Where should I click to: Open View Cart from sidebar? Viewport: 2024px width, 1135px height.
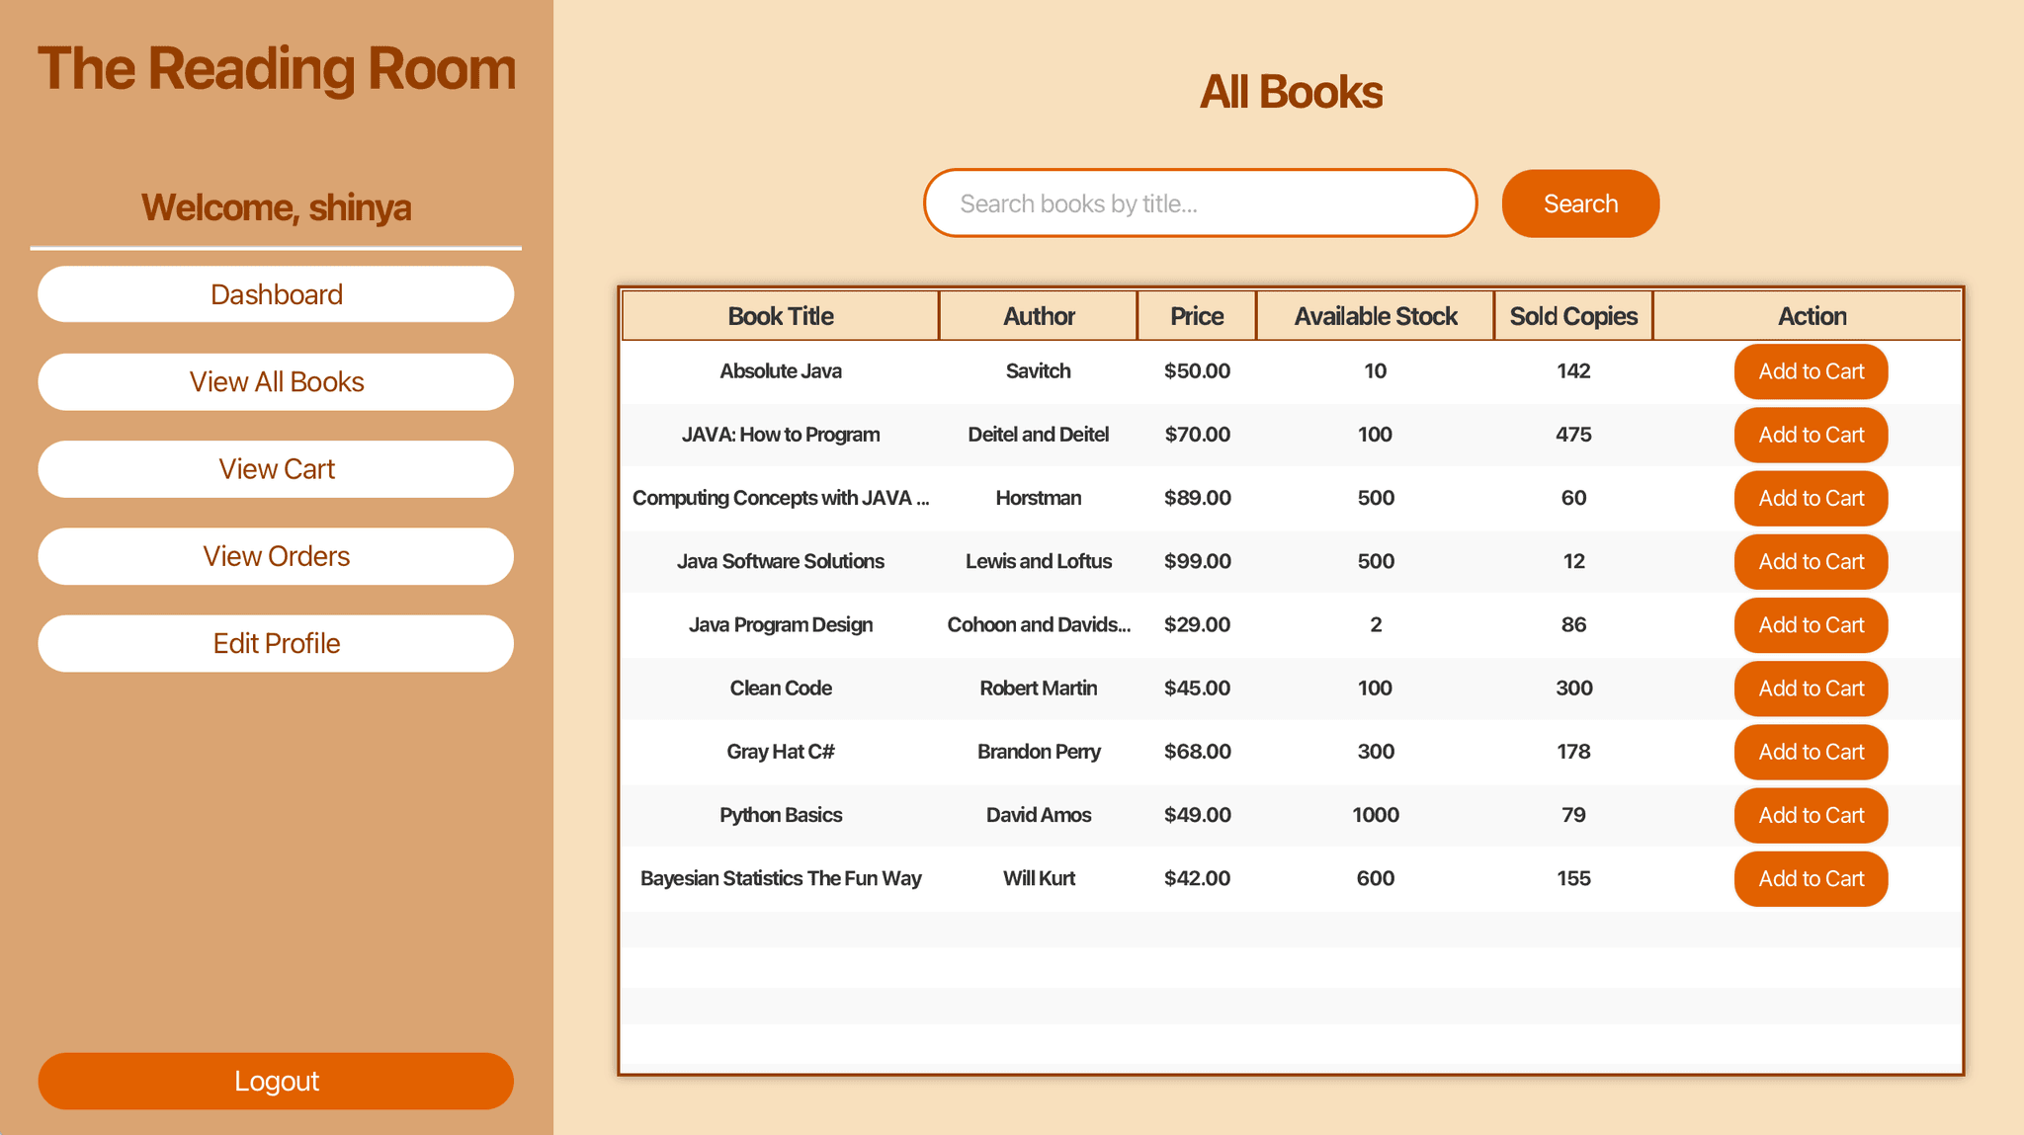(276, 469)
